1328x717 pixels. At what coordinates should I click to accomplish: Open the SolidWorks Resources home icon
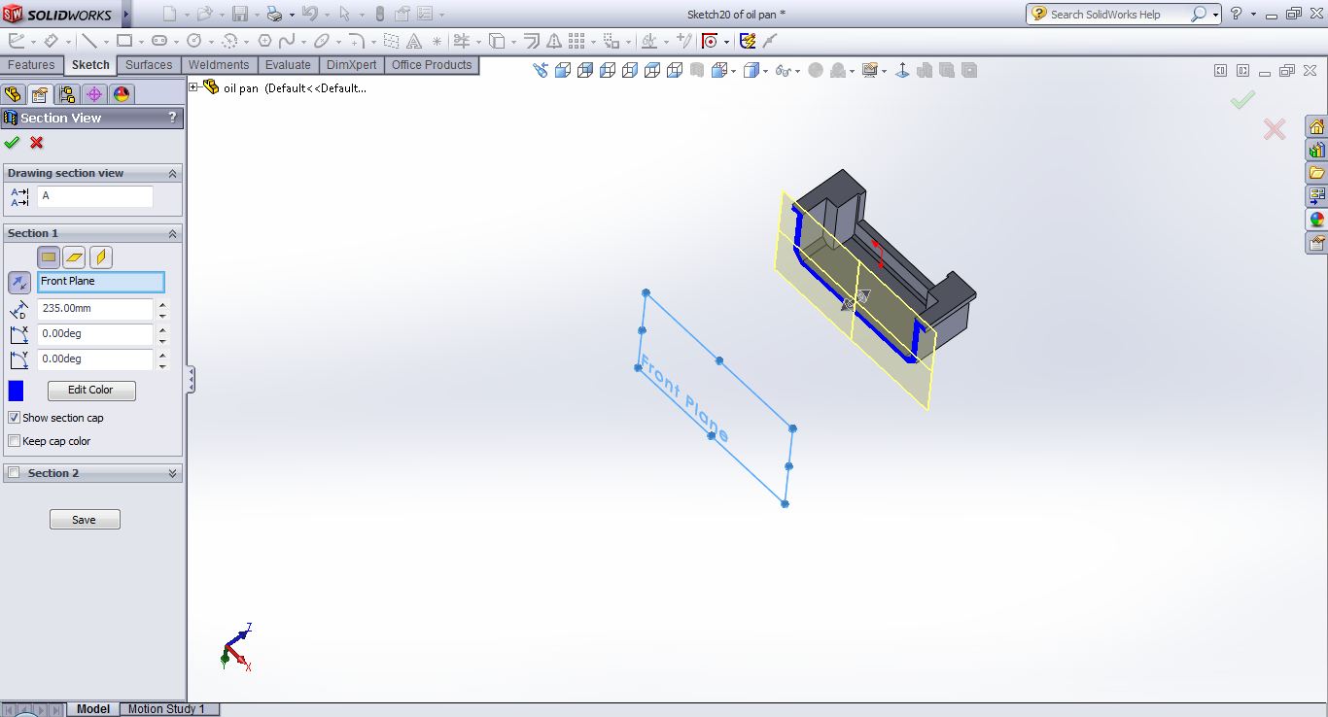[x=1316, y=127]
